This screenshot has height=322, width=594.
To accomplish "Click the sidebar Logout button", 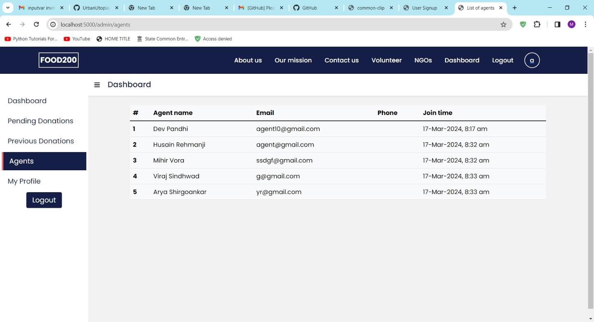I will click(x=44, y=200).
